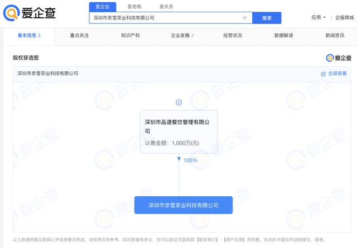This screenshot has width=357, height=248.
Task: Click the 认缴金额: 1,000万(元) text
Action: tap(172, 143)
